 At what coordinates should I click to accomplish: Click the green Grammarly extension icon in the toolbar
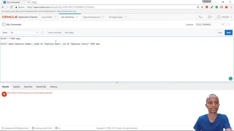coord(216,7)
